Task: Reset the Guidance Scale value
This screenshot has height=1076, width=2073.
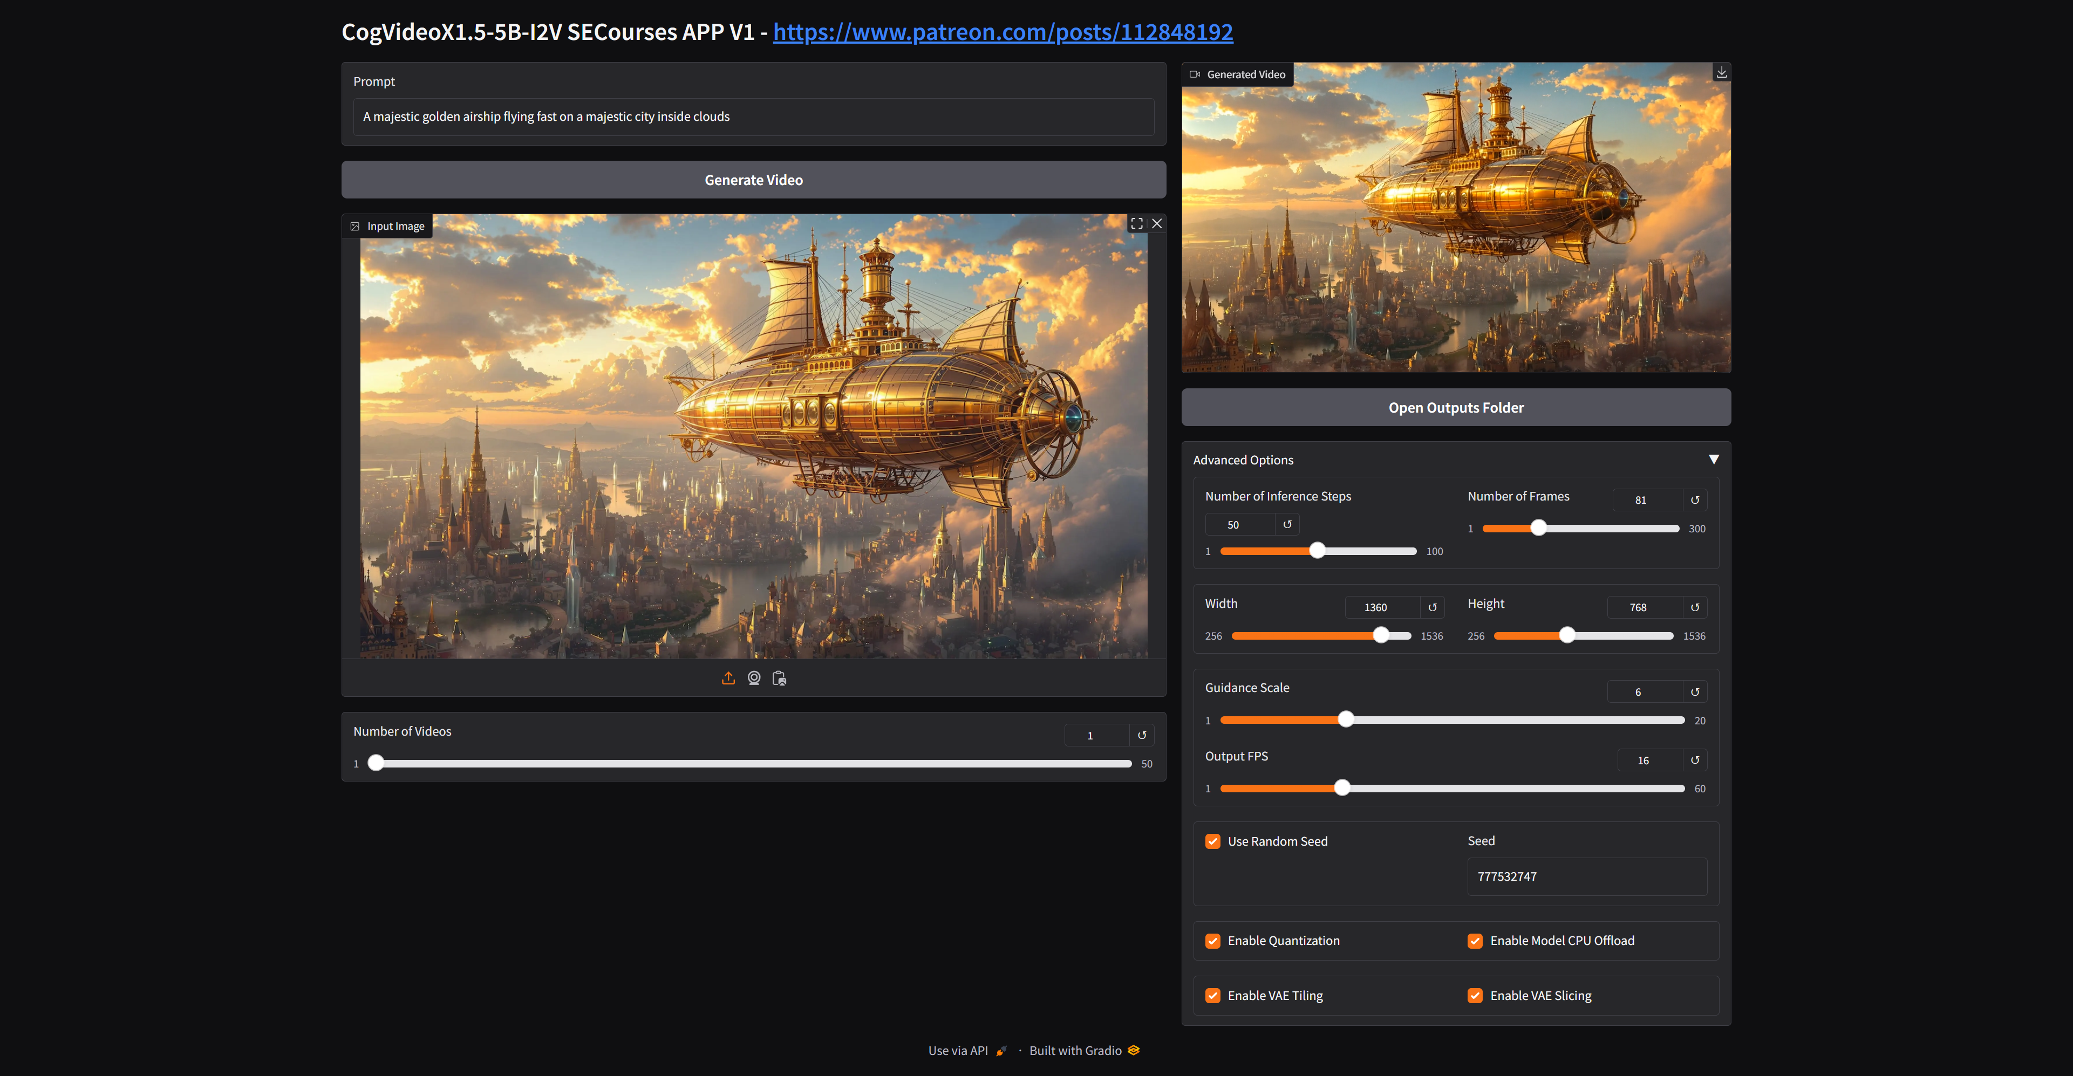Action: pyautogui.click(x=1695, y=691)
